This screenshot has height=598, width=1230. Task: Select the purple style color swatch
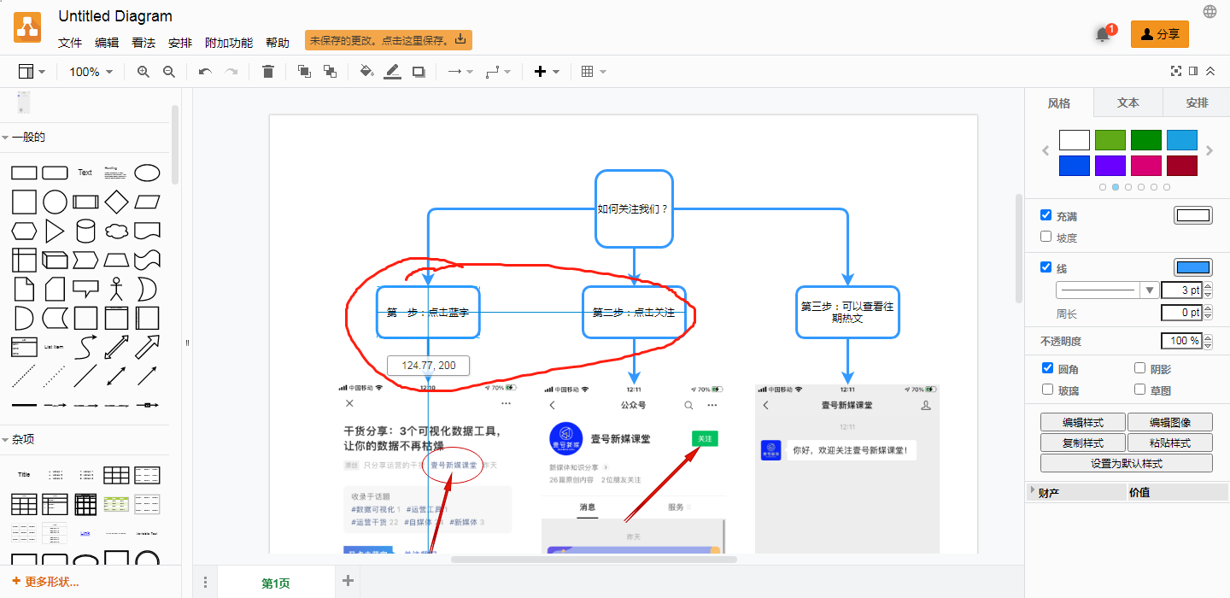click(x=1110, y=166)
